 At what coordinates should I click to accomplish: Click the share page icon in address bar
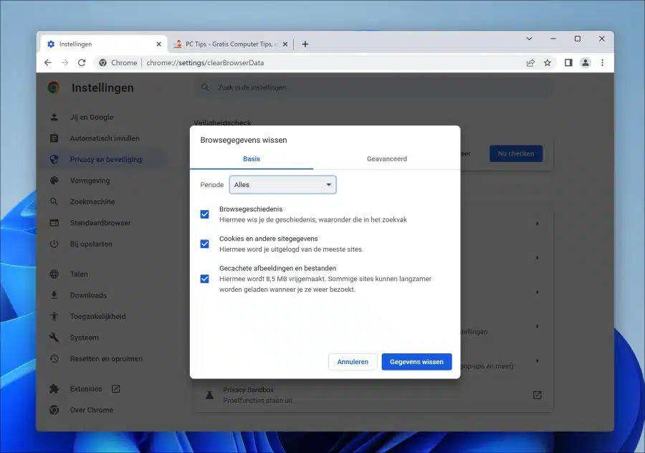pos(530,62)
